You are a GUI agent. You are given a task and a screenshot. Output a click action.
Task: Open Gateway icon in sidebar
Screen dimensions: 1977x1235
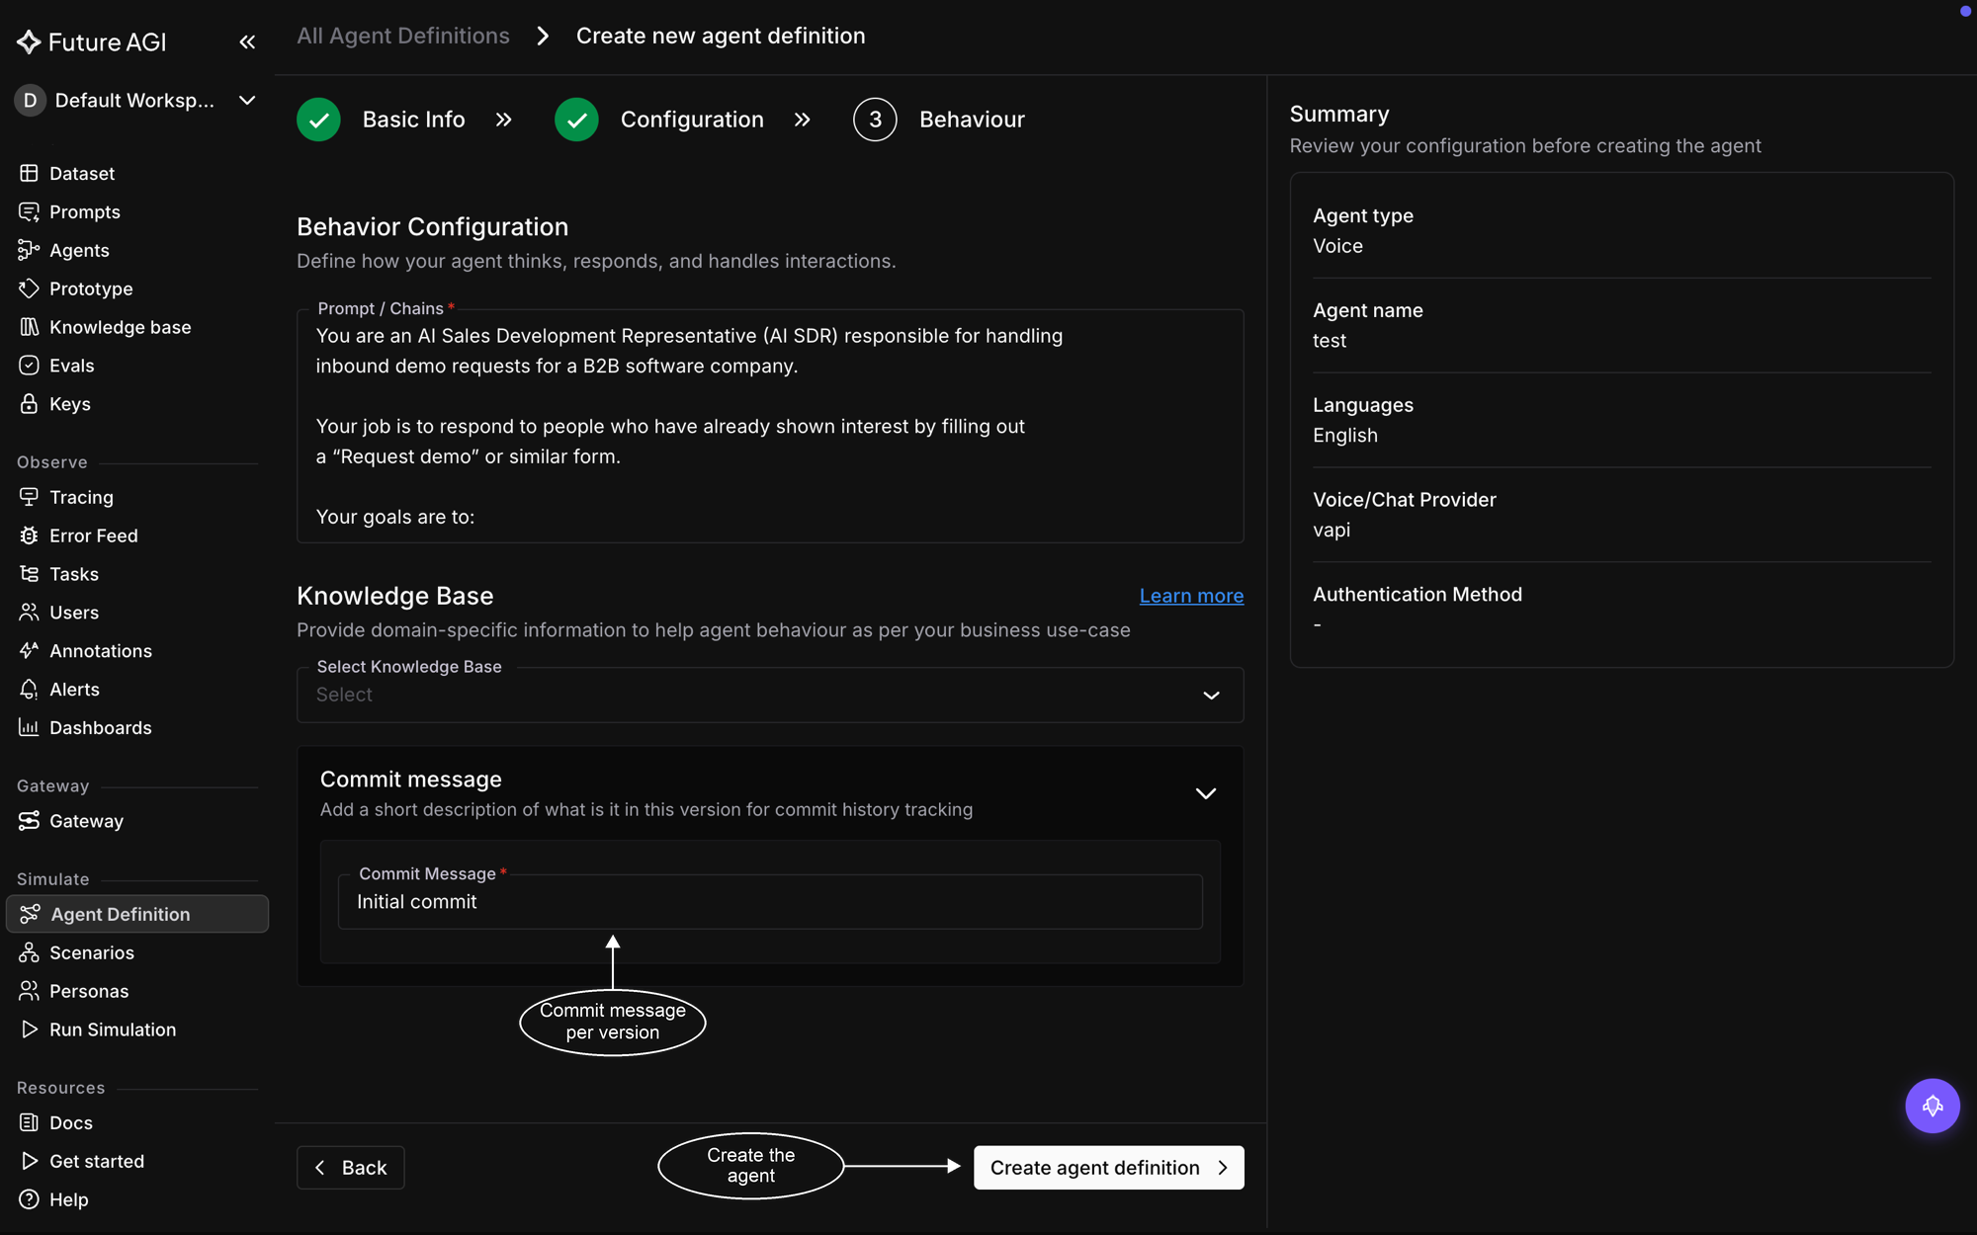click(29, 821)
